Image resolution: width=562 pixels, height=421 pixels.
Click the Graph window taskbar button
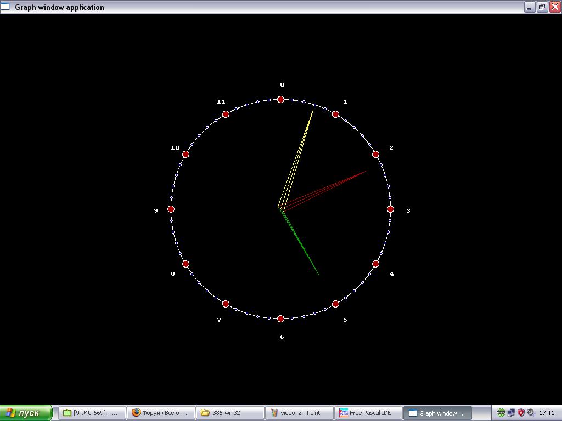tap(437, 413)
